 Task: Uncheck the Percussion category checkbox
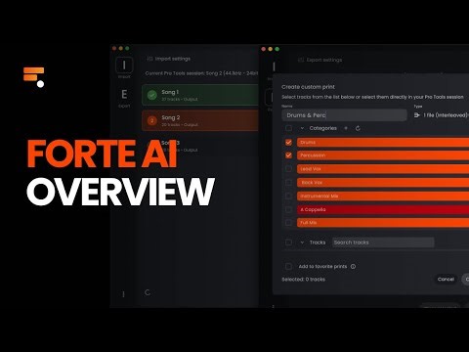[288, 155]
